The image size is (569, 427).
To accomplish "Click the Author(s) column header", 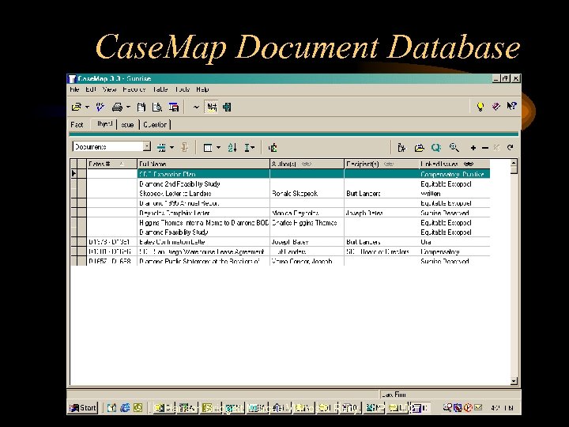I will (x=307, y=164).
